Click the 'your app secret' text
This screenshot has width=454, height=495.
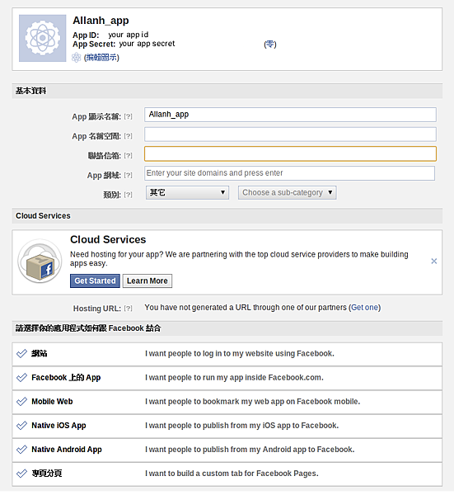[147, 44]
